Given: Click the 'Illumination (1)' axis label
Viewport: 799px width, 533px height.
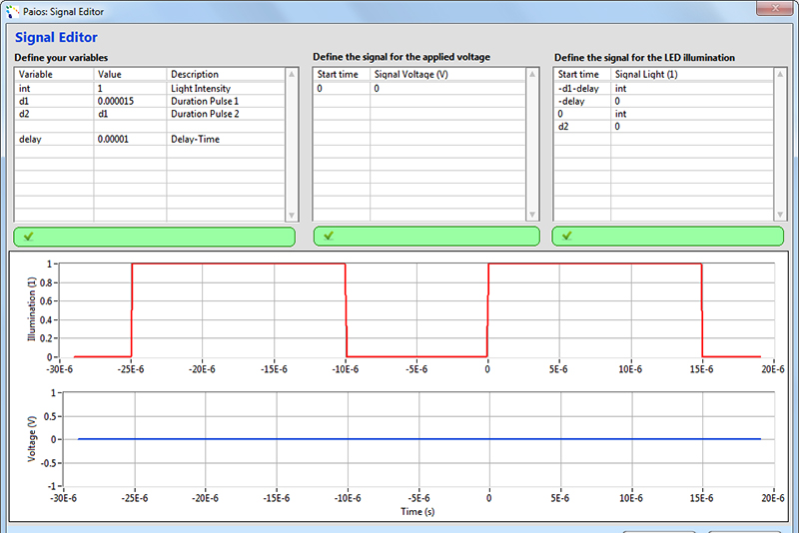Looking at the screenshot, I should click(x=32, y=309).
